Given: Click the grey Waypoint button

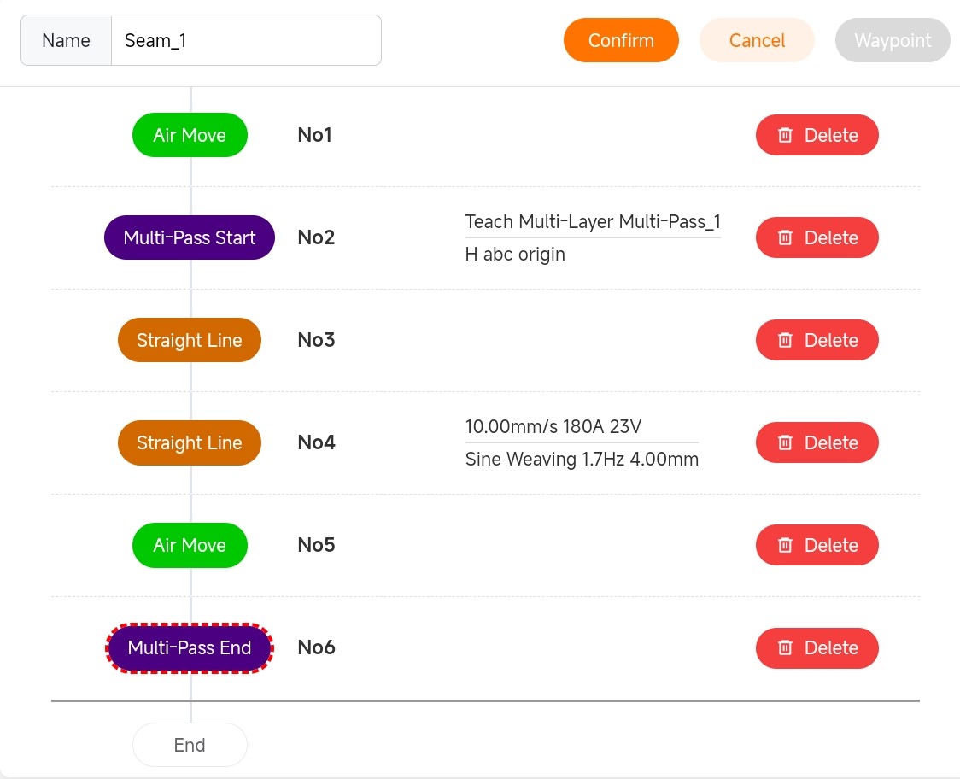Looking at the screenshot, I should click(x=893, y=40).
